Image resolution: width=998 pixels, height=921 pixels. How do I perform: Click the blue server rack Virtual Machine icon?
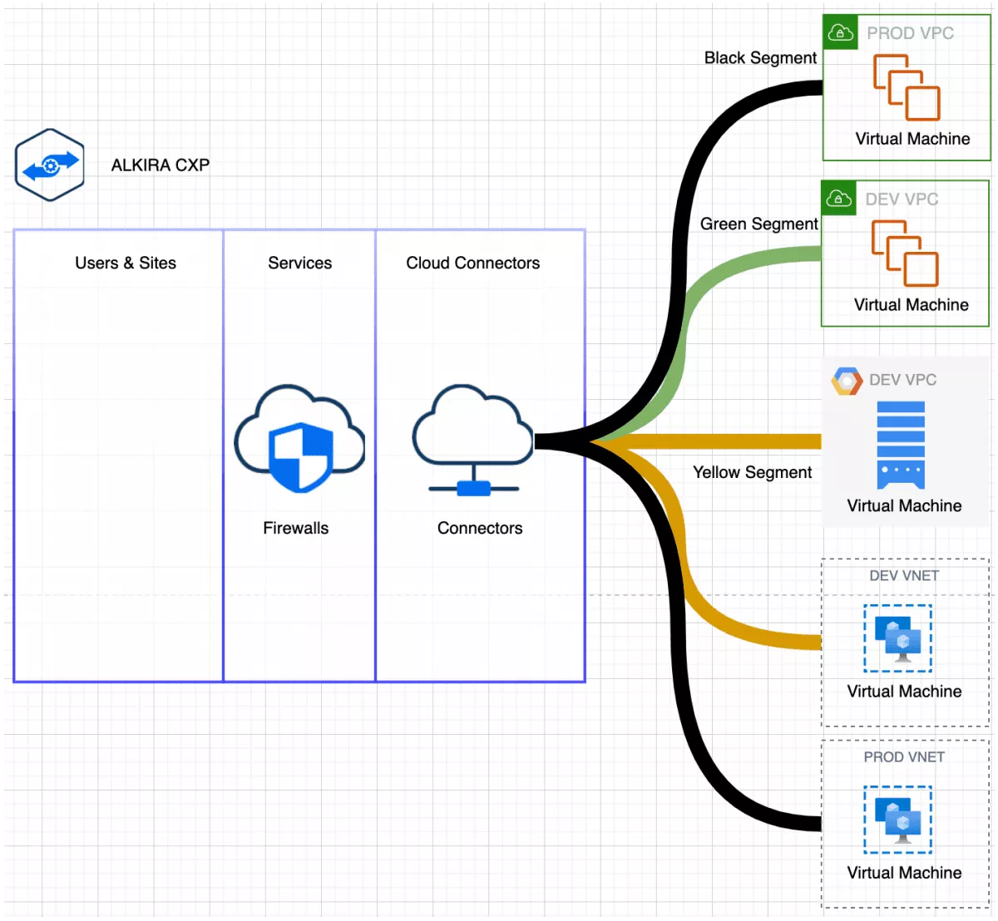tap(903, 445)
